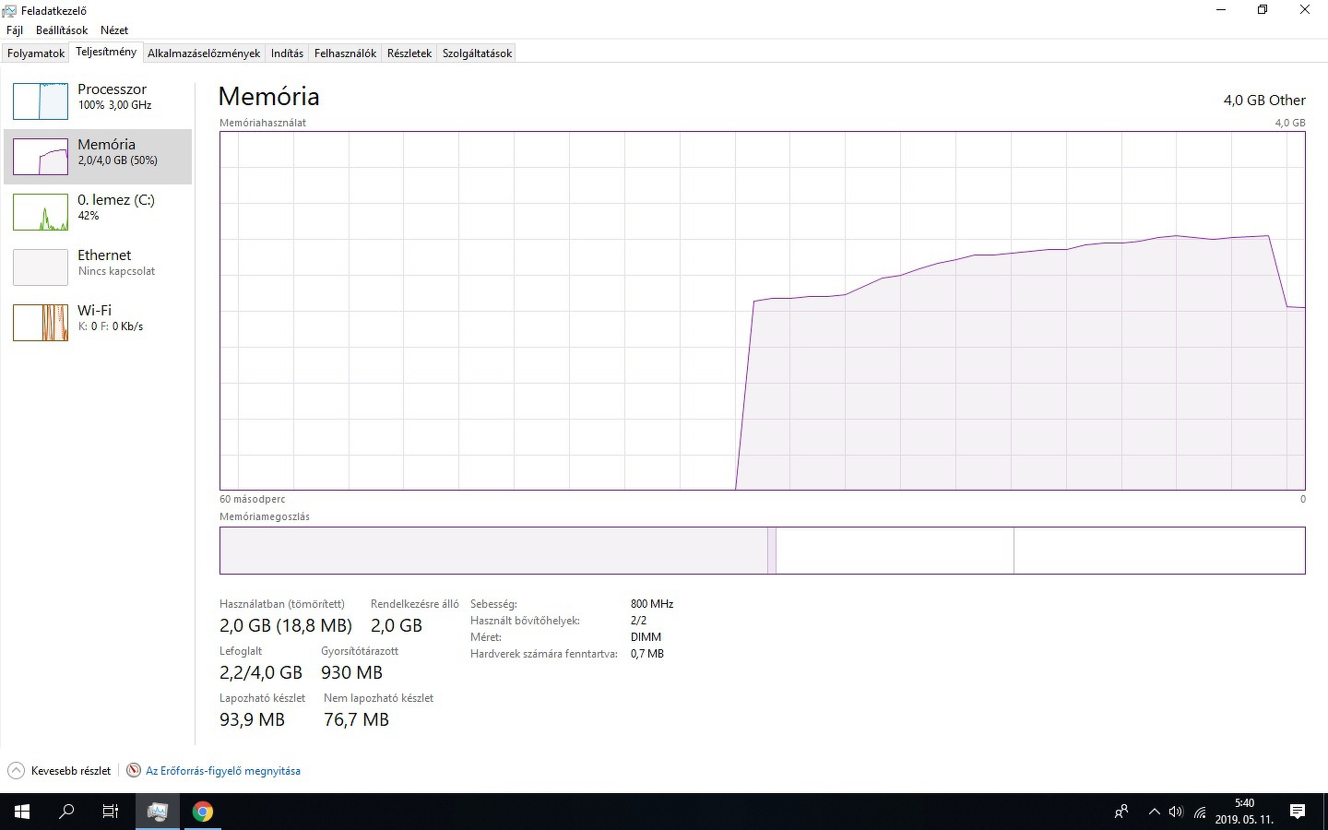Open the Felhasználók tab
This screenshot has width=1328, height=830.
(345, 53)
